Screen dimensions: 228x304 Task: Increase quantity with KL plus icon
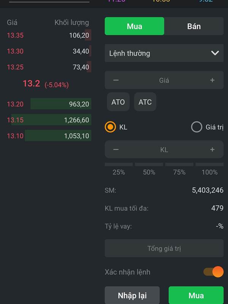[x=212, y=150]
